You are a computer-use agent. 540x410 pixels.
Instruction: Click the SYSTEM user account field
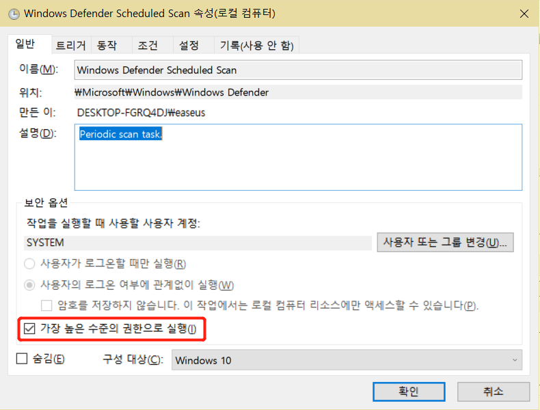coord(198,243)
